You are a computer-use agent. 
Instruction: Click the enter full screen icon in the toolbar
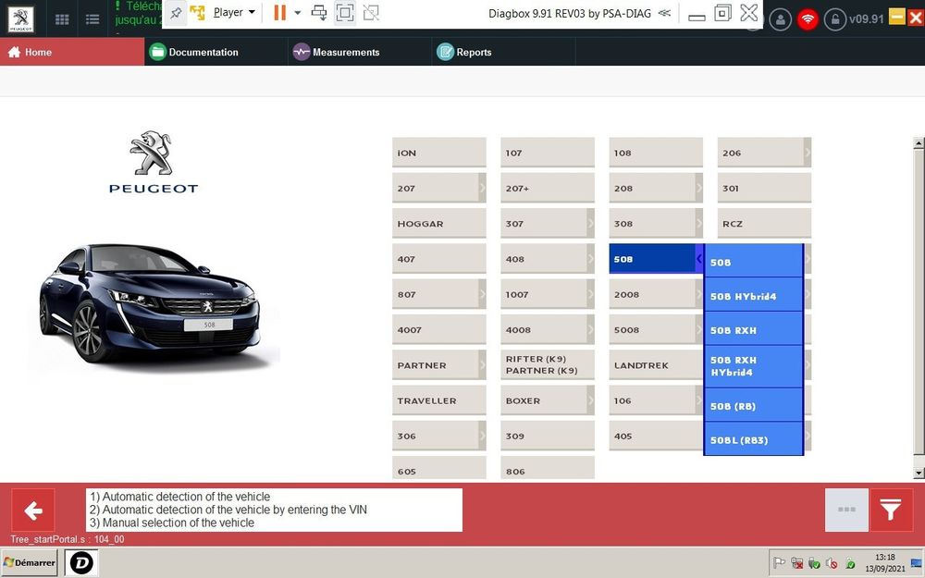[x=345, y=12]
